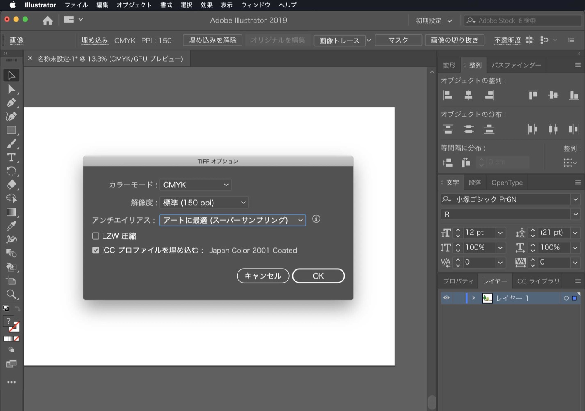Close the 名称未設定-1 document tab

click(x=30, y=59)
